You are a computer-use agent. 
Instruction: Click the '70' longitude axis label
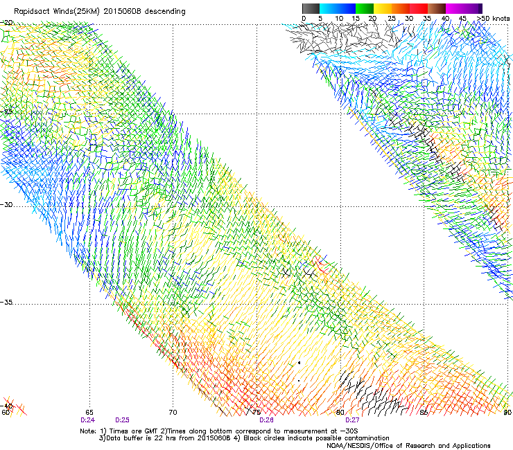pos(173,412)
